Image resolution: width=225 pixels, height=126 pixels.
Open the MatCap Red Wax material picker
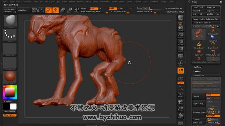[x=10, y=77]
